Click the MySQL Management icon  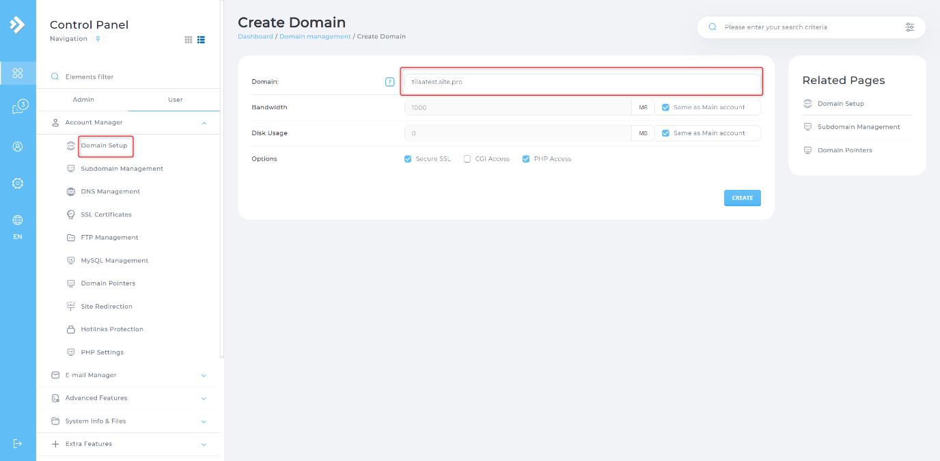(70, 260)
